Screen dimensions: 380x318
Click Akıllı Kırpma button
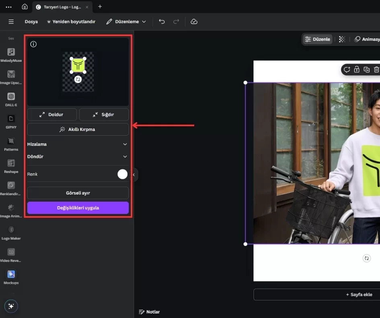(x=78, y=129)
